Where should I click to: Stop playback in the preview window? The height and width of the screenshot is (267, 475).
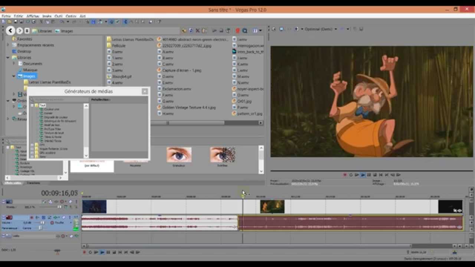click(375, 175)
